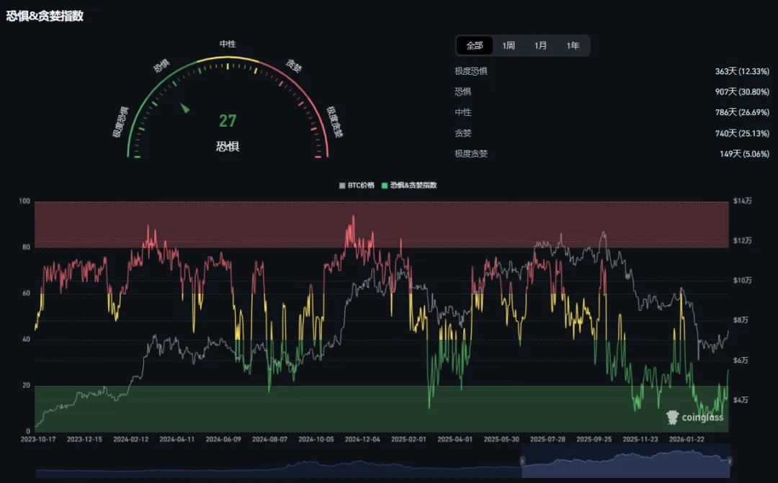
Task: Select the 全部 time range tab
Action: [x=474, y=45]
